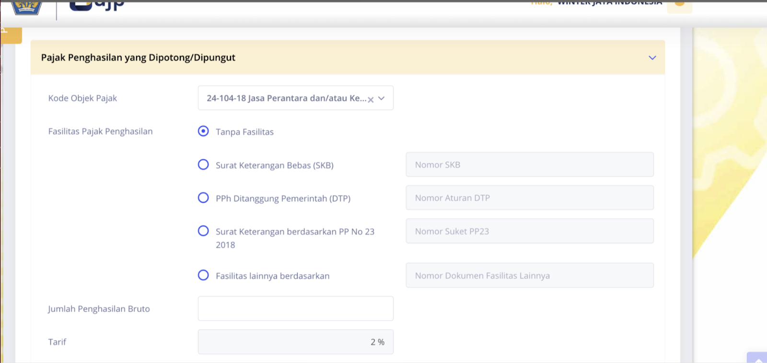Collapse the Pajak Penghasilan section chevron
This screenshot has width=767, height=363.
click(x=652, y=58)
